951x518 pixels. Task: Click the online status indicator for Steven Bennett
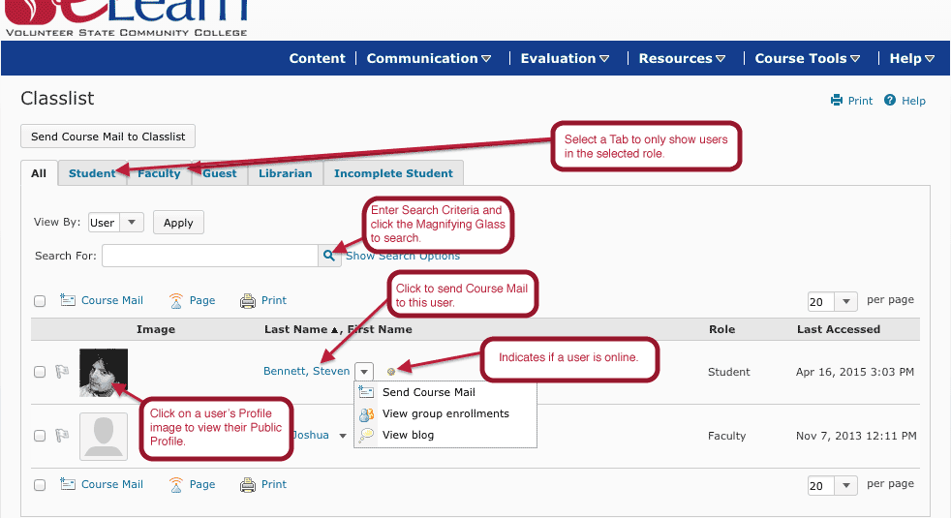click(391, 372)
